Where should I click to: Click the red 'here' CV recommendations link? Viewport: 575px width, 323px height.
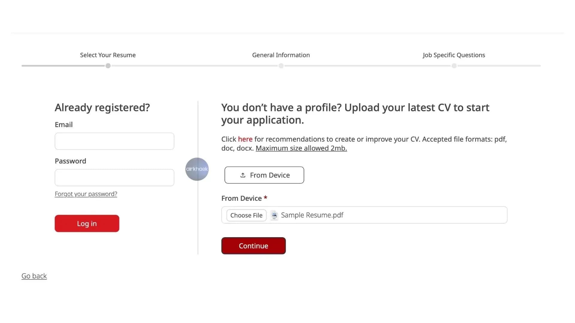click(x=245, y=139)
